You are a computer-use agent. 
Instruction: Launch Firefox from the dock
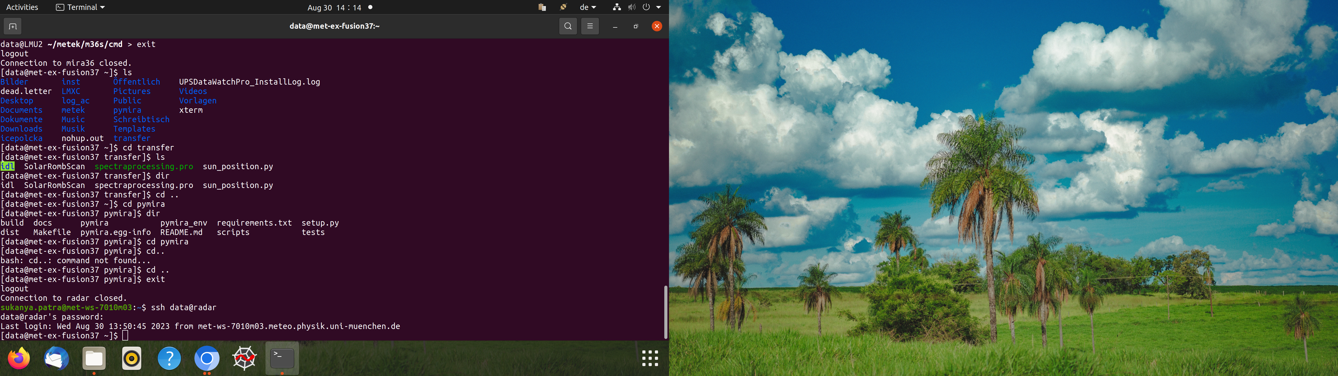19,358
